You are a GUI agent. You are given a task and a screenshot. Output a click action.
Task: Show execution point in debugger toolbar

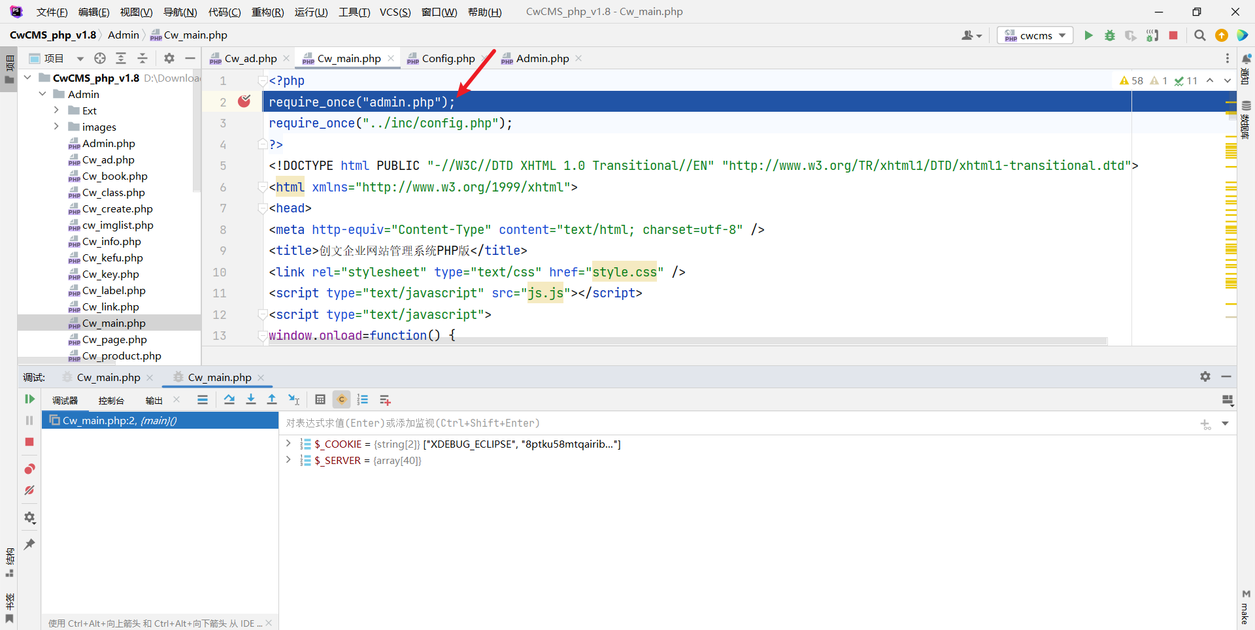203,400
